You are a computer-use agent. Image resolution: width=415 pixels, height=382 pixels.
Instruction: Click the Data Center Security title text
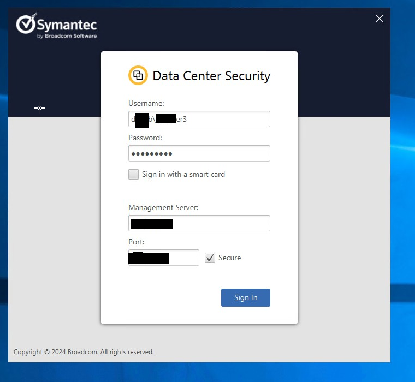pyautogui.click(x=211, y=76)
